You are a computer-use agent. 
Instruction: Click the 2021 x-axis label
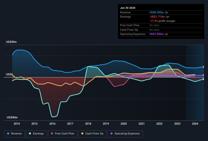142,124
